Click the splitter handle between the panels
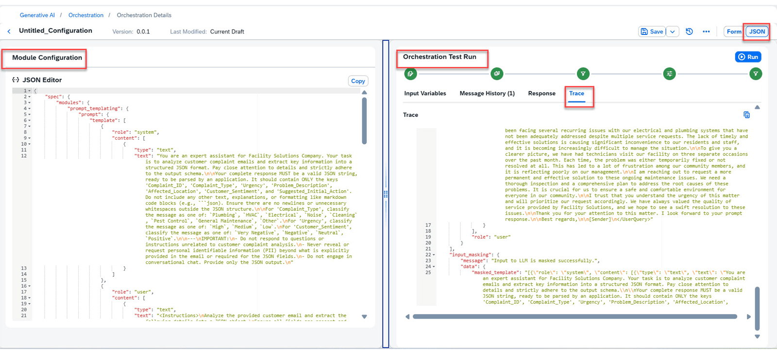777x354 pixels. click(x=386, y=194)
